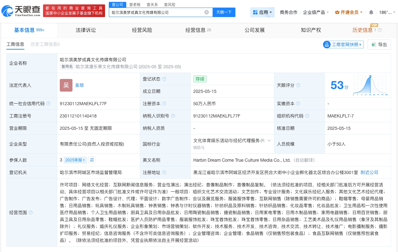Clear the search box text

coord(207,12)
